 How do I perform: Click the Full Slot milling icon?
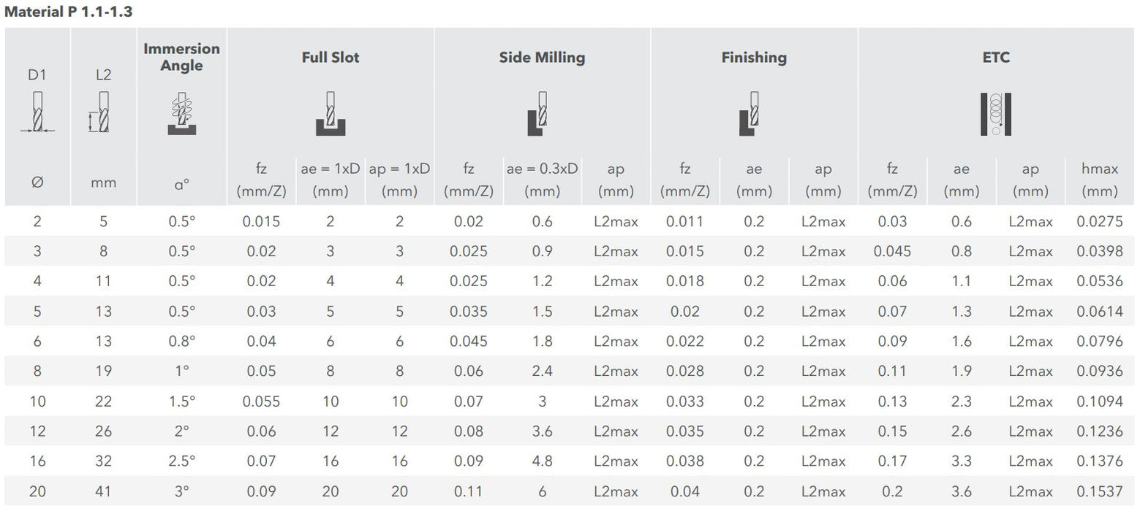coord(331,113)
